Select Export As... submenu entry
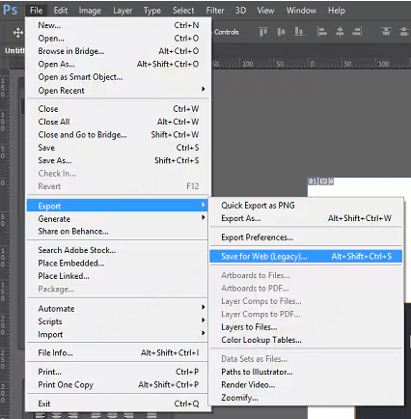 (x=306, y=218)
